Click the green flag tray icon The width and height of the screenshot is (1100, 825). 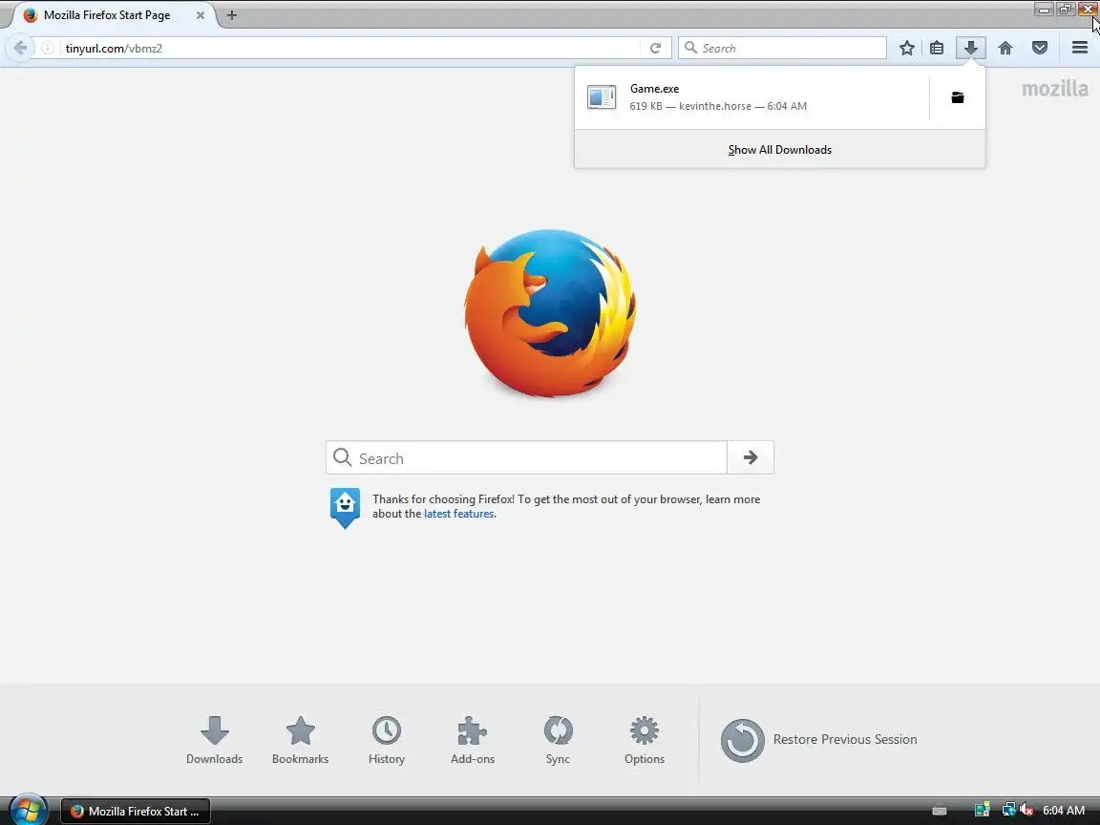coord(983,811)
